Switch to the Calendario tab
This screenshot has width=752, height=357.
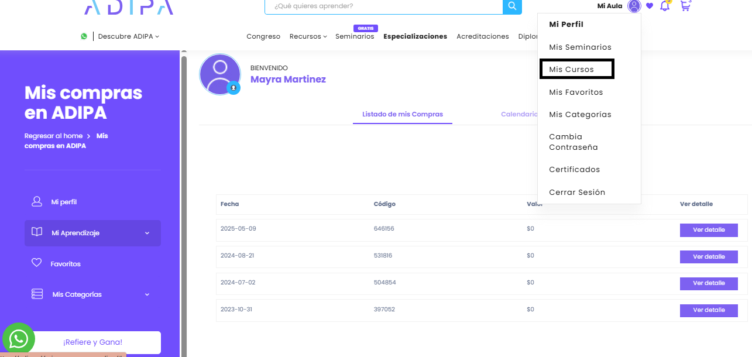click(x=519, y=114)
